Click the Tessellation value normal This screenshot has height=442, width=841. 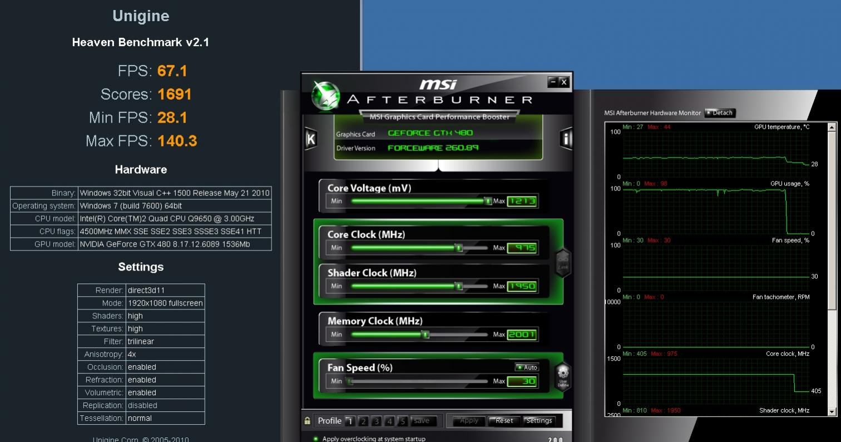click(165, 419)
